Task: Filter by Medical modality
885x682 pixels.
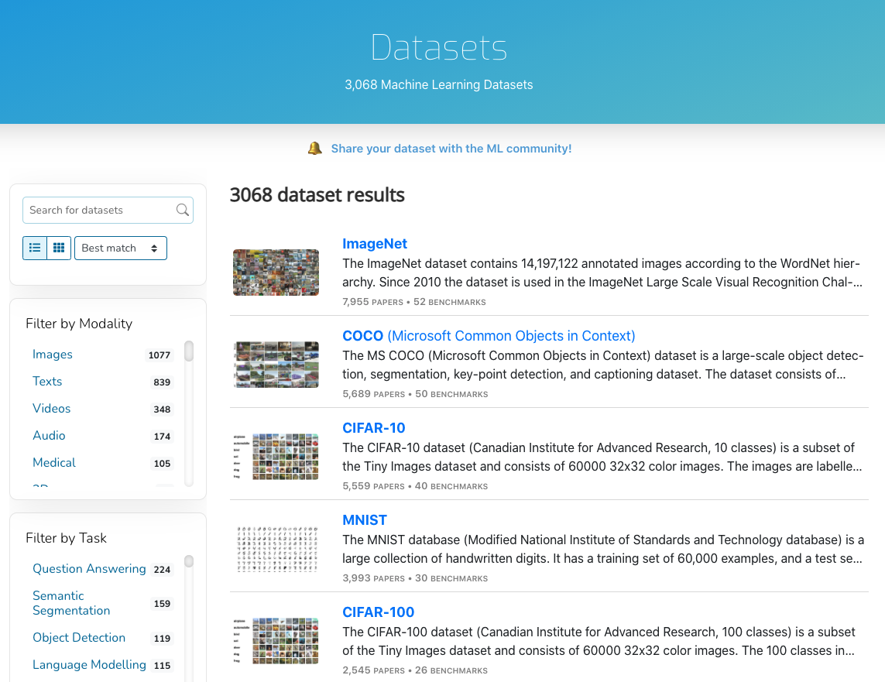Action: [x=53, y=463]
